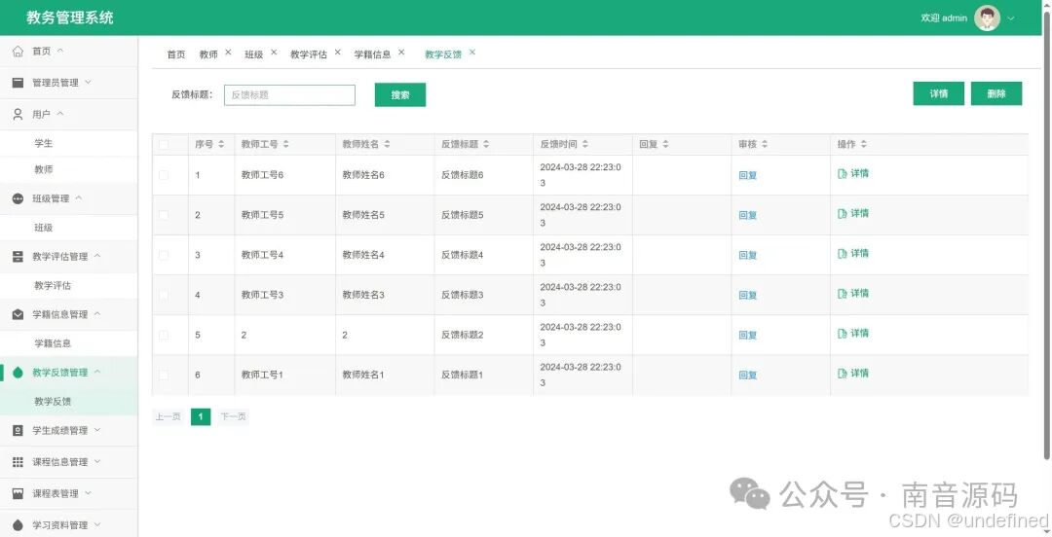Collapse the 班级管理 menu chevron
The width and height of the screenshot is (1052, 537).
click(79, 197)
